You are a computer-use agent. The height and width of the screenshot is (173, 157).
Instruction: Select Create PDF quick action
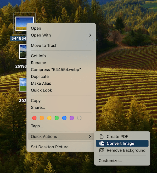(x=122, y=137)
